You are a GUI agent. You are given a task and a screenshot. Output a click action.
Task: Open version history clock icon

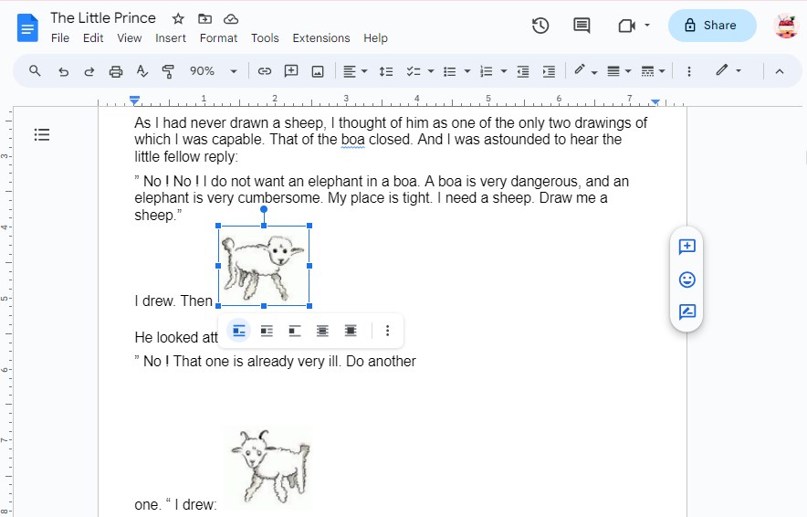point(540,26)
